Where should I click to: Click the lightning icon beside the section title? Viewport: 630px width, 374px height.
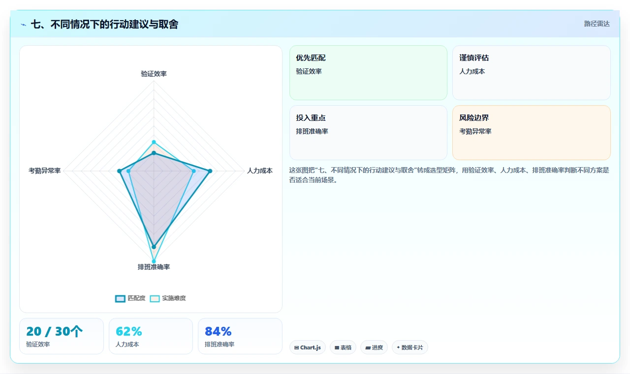pos(23,24)
